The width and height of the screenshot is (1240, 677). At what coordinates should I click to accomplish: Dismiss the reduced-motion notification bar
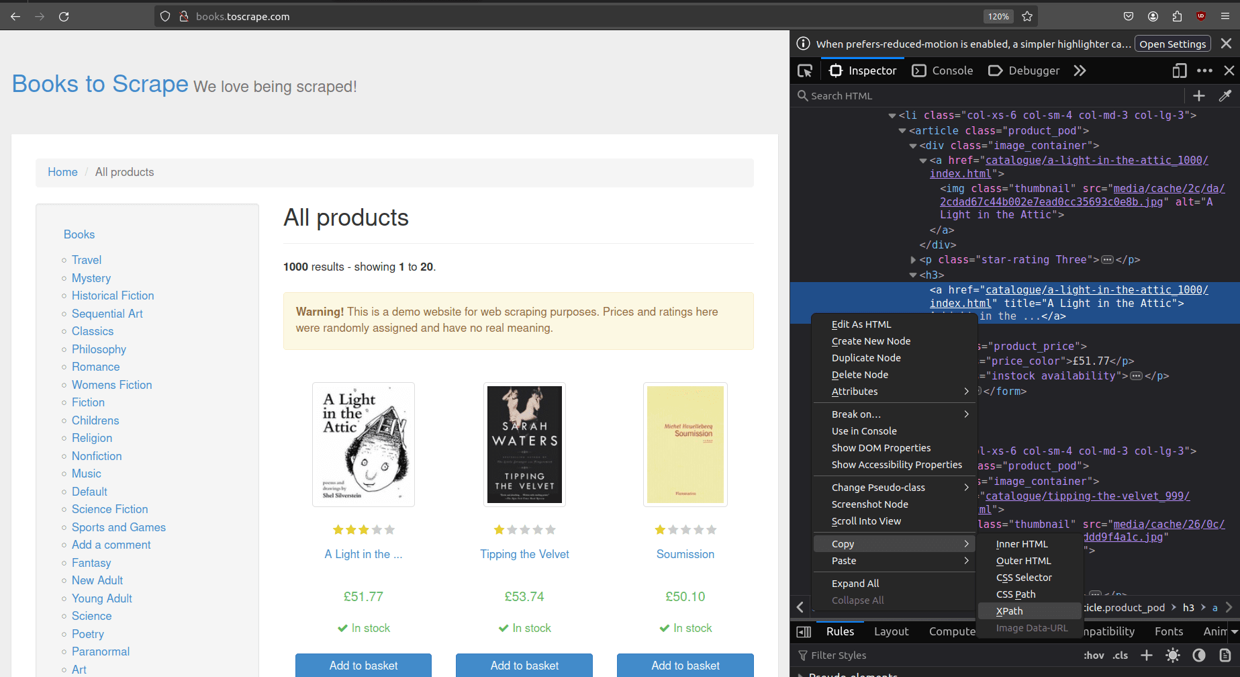coord(1226,44)
